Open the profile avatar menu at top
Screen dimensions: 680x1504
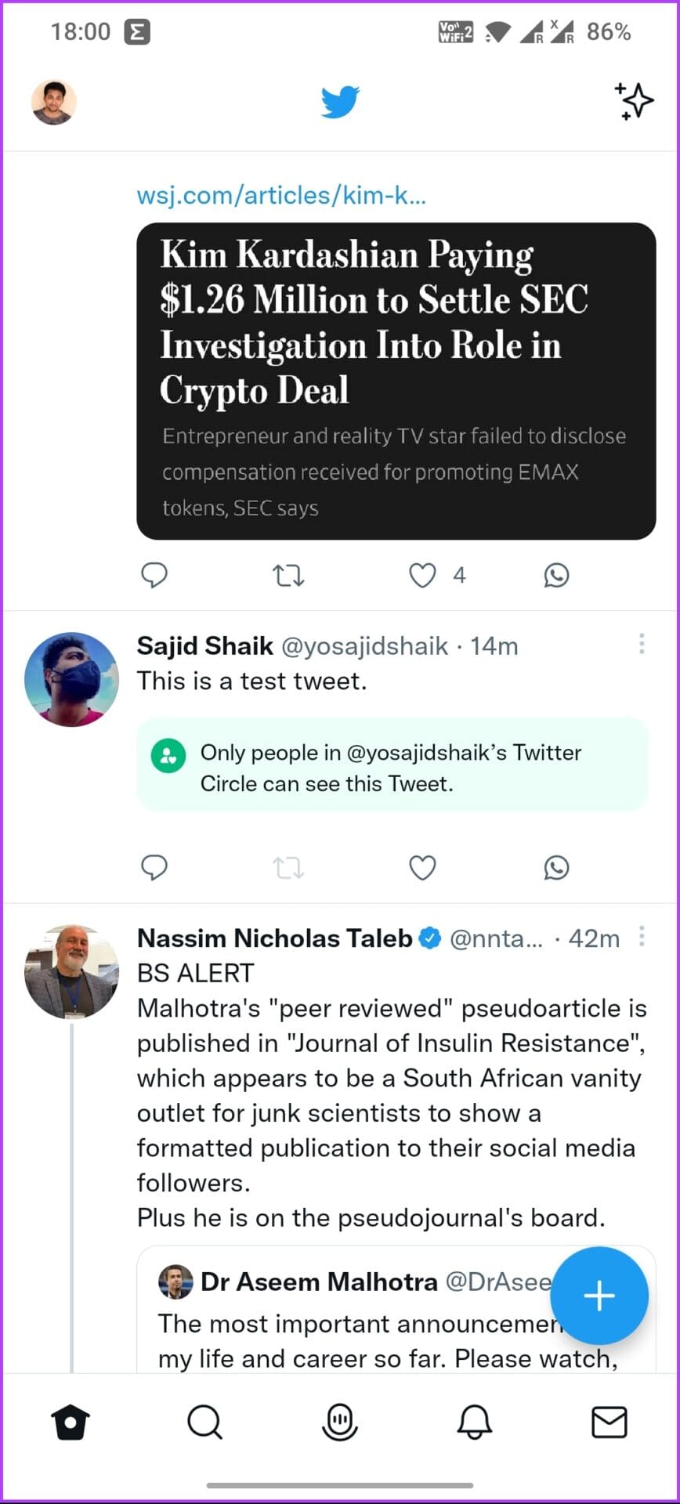pos(54,103)
